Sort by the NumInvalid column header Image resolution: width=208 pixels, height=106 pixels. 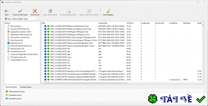[x=161, y=23]
